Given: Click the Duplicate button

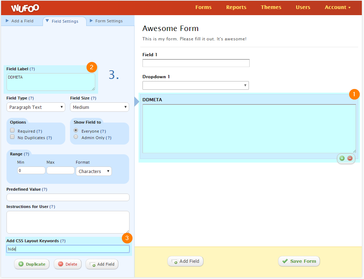Looking at the screenshot, I should (32, 264).
